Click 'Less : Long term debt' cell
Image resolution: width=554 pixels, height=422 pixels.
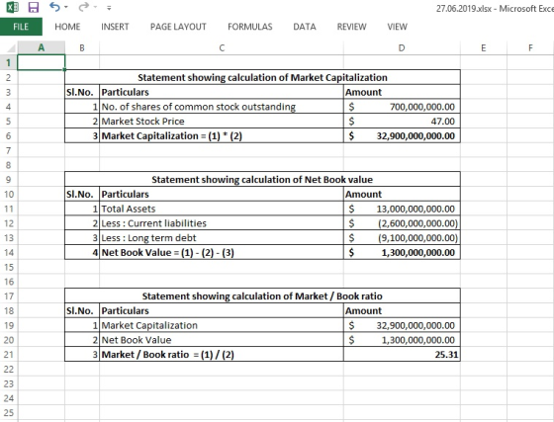pos(222,238)
